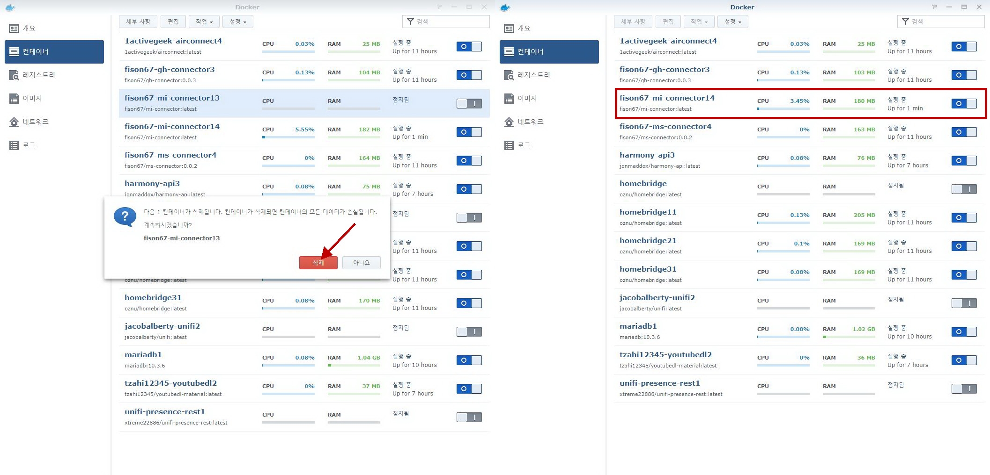The image size is (990, 475).
Task: Click the Docker whale logo in right window
Action: point(505,7)
